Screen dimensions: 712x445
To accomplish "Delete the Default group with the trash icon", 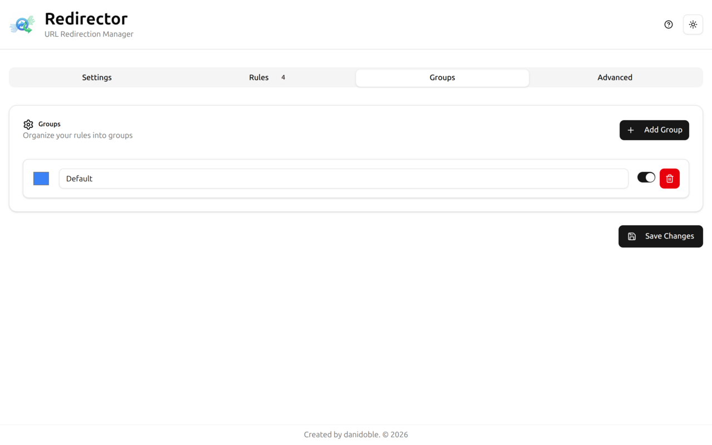I will [x=669, y=178].
